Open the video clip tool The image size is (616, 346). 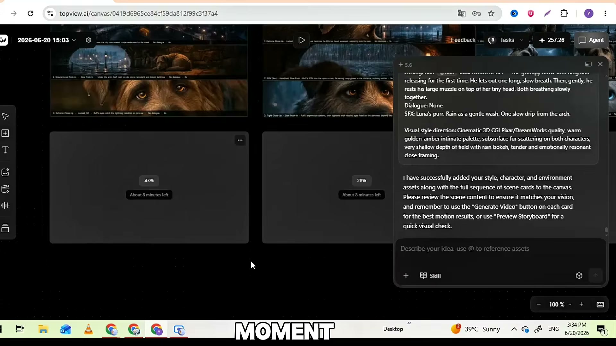point(5,189)
